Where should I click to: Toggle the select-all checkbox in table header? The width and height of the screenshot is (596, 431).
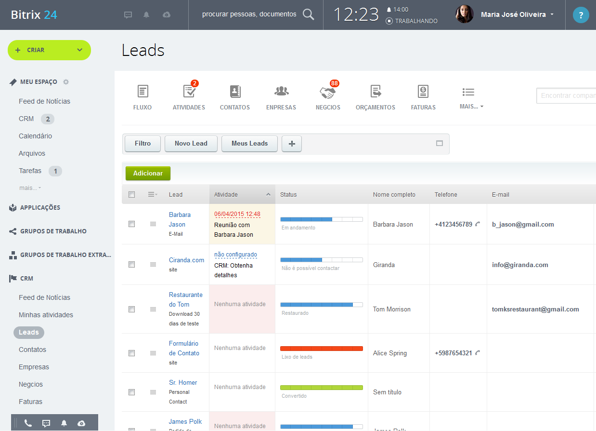pyautogui.click(x=131, y=195)
